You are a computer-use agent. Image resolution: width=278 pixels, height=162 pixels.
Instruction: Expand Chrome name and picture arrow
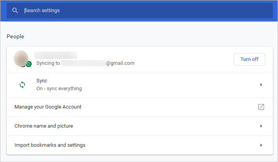(261, 126)
